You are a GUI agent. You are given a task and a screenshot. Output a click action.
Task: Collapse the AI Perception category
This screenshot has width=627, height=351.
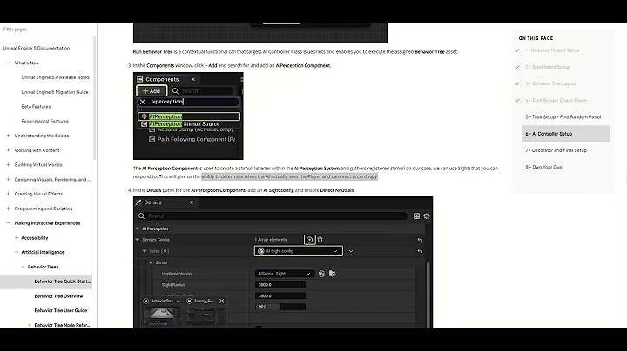tap(138, 229)
